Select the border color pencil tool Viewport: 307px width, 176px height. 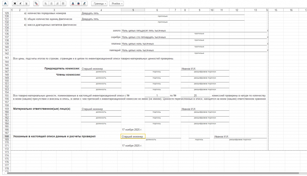[x=84, y=4]
